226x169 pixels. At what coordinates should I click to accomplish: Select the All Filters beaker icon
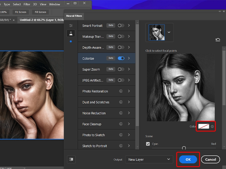pos(71,33)
